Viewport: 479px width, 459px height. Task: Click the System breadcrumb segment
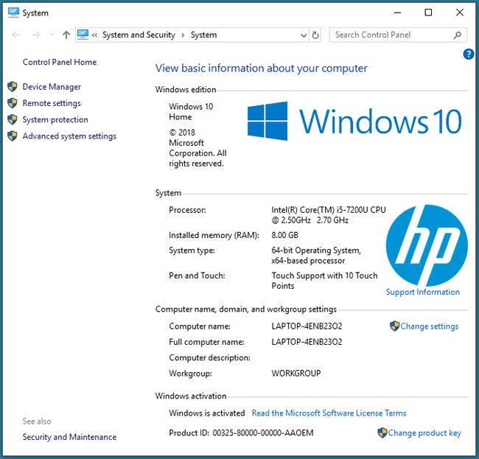pos(203,35)
